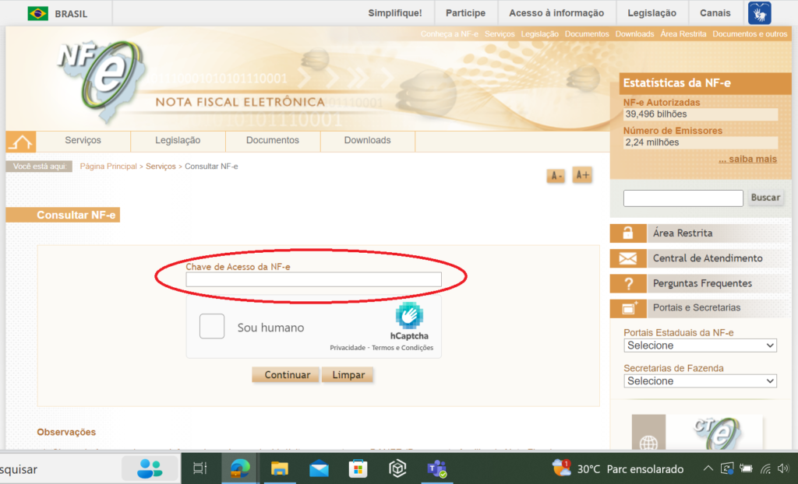
Task: Open Documentos e outros header link
Action: point(750,34)
